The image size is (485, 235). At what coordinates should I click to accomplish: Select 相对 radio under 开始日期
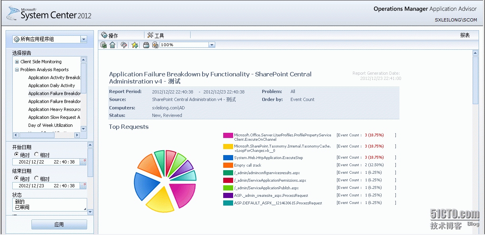(x=36, y=155)
